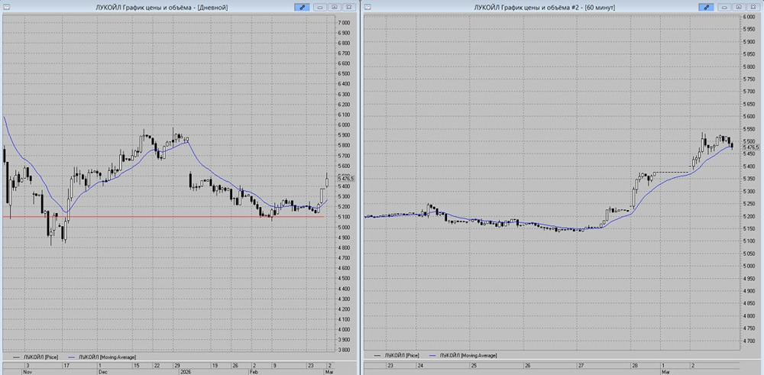The width and height of the screenshot is (764, 375).
Task: Close the 60-minute chart window
Action: pyautogui.click(x=753, y=7)
